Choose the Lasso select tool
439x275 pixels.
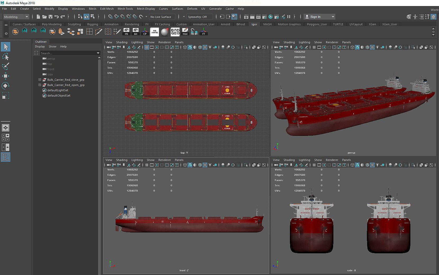pyautogui.click(x=6, y=57)
